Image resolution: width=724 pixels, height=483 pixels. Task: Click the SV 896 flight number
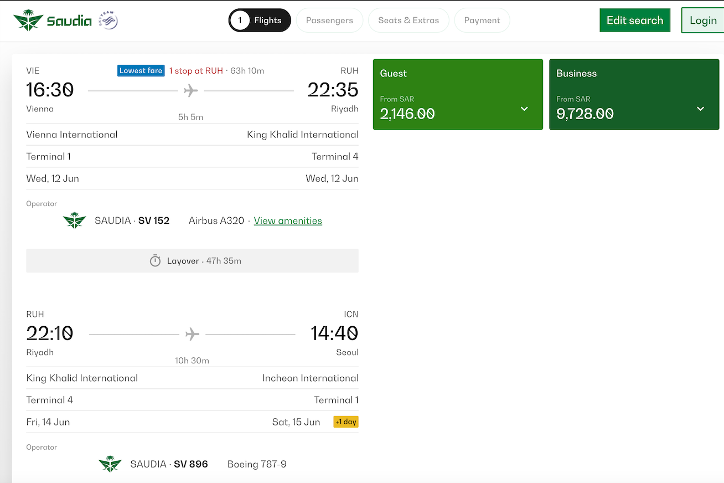tap(191, 464)
